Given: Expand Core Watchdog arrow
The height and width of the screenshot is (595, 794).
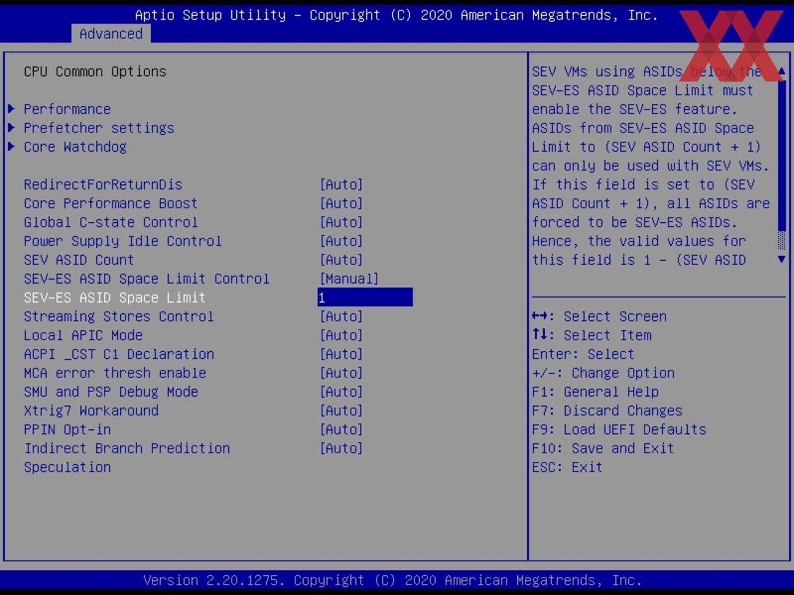Looking at the screenshot, I should [11, 146].
